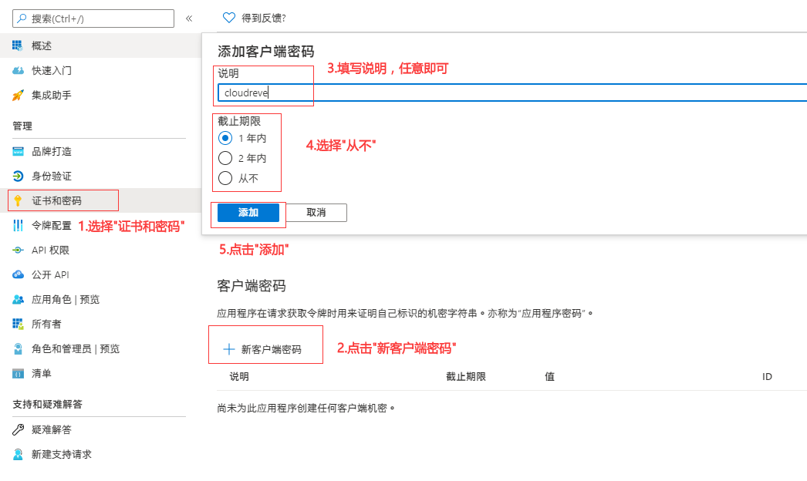Click 新客户端密码 to add secret
Screen dimensions: 807x481
(x=263, y=349)
